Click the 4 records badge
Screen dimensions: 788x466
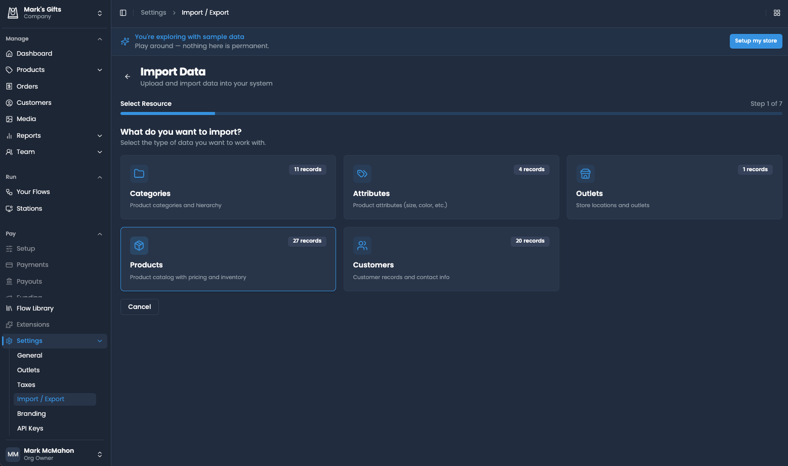[x=531, y=170]
